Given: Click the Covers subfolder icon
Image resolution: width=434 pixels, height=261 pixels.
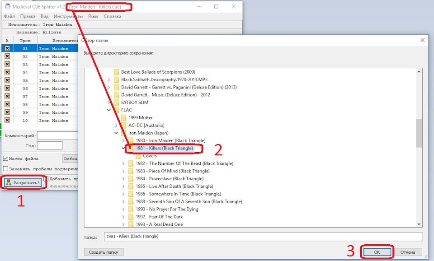Looking at the screenshot, I should 138,156.
